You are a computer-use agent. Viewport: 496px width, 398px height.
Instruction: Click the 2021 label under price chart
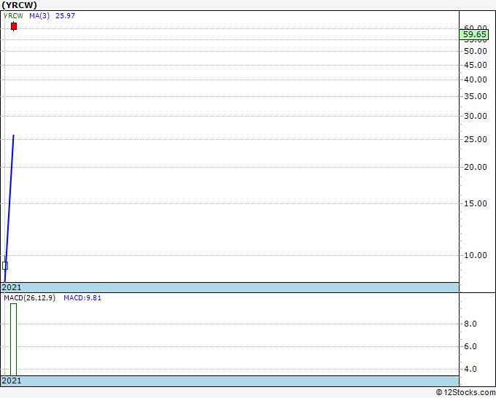(x=12, y=287)
